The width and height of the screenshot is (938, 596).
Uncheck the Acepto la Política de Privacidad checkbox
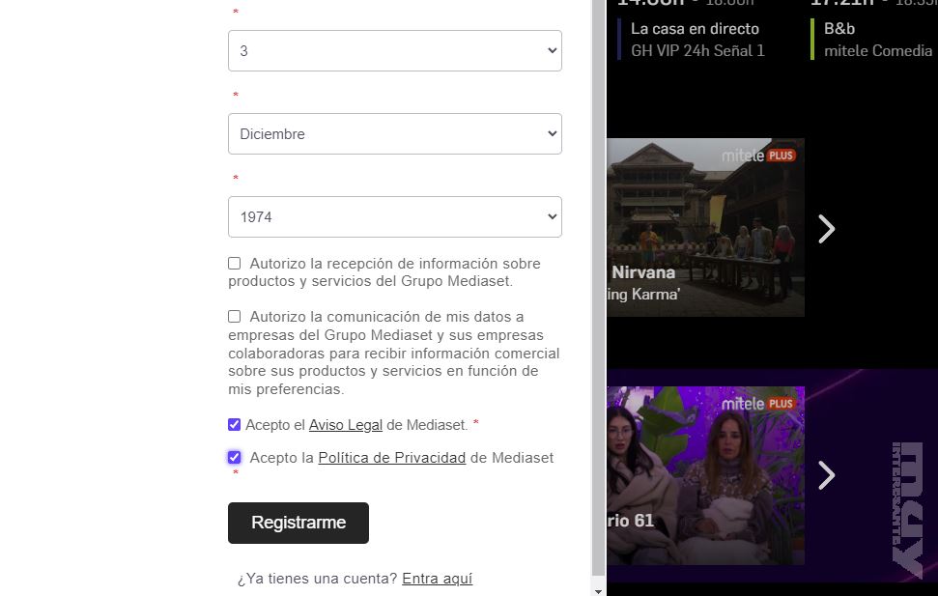tap(235, 458)
